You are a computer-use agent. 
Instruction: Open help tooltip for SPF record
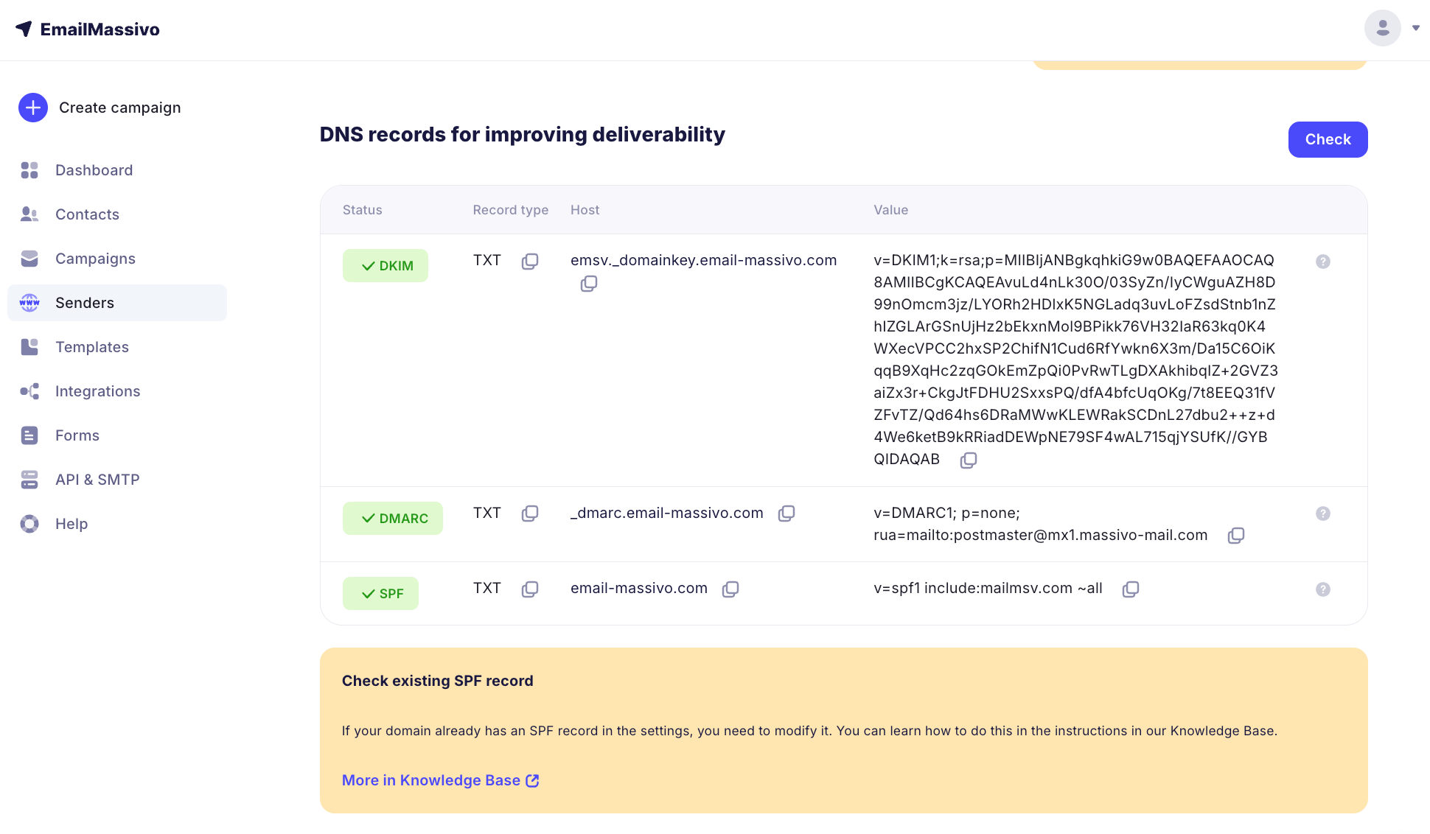[x=1323, y=589]
